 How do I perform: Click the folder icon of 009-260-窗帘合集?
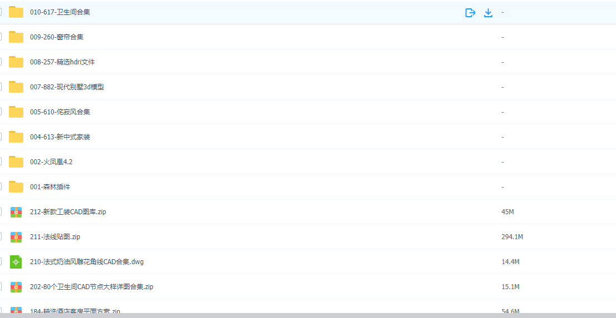(16, 37)
